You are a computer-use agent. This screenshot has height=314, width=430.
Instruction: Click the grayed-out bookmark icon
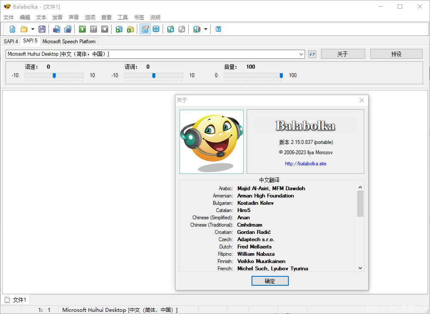[182, 29]
